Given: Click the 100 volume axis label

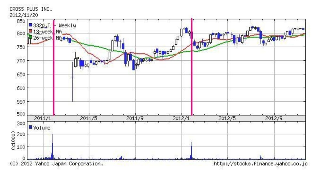Looking at the screenshot, I should click(x=21, y=147).
